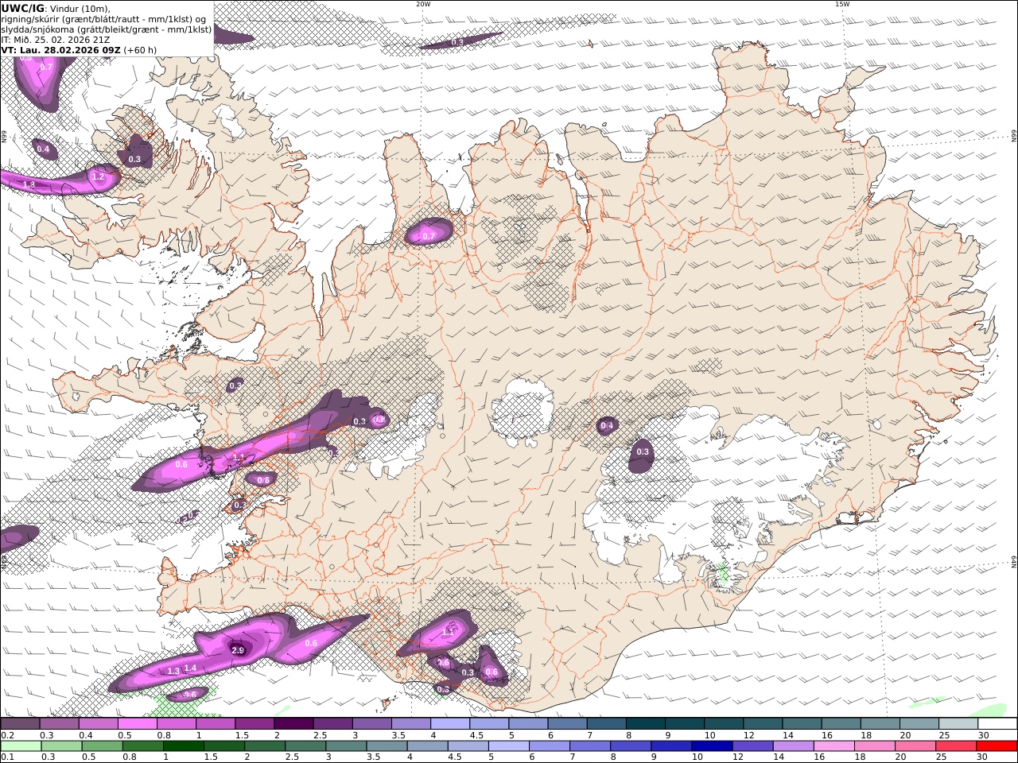Screen dimensions: 1018x763
Task: Click the "0.1" label in the legend
Action: [6, 757]
